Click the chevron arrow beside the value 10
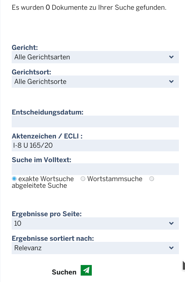The image size is (185, 282). pos(171,223)
